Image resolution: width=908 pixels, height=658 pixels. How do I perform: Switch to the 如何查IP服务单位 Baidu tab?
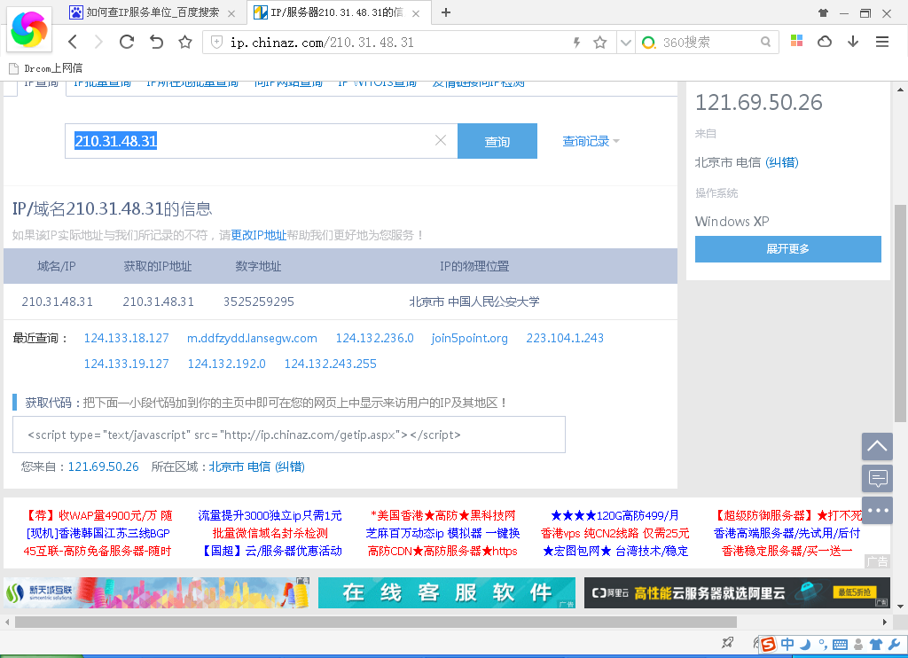click(x=153, y=12)
